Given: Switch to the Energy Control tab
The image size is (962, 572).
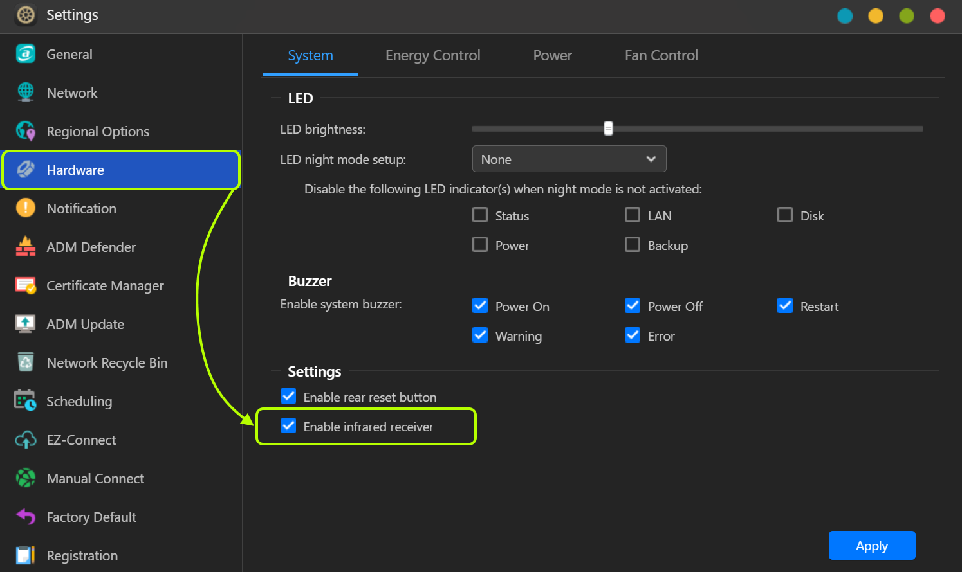Looking at the screenshot, I should pos(432,56).
